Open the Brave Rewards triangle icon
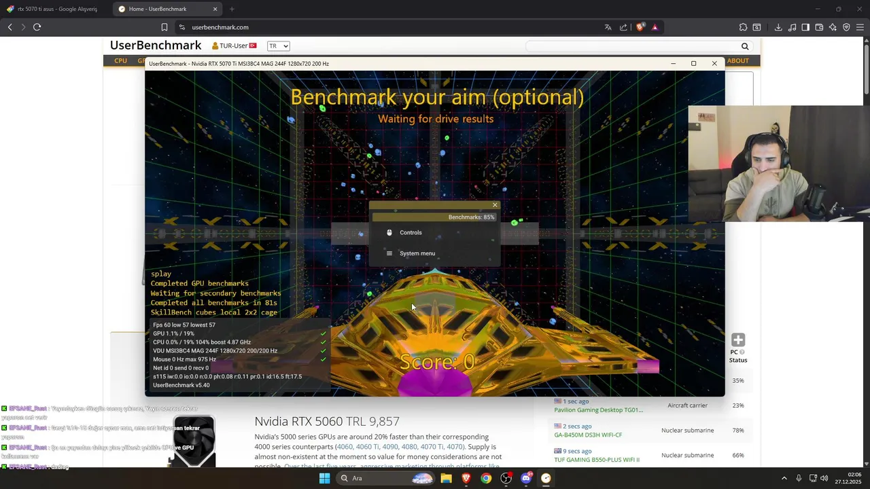Image resolution: width=870 pixels, height=489 pixels. pos(655,27)
